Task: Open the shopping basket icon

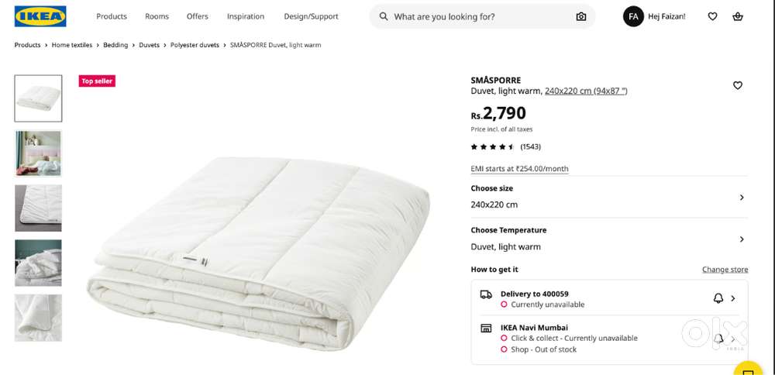Action: pyautogui.click(x=737, y=16)
